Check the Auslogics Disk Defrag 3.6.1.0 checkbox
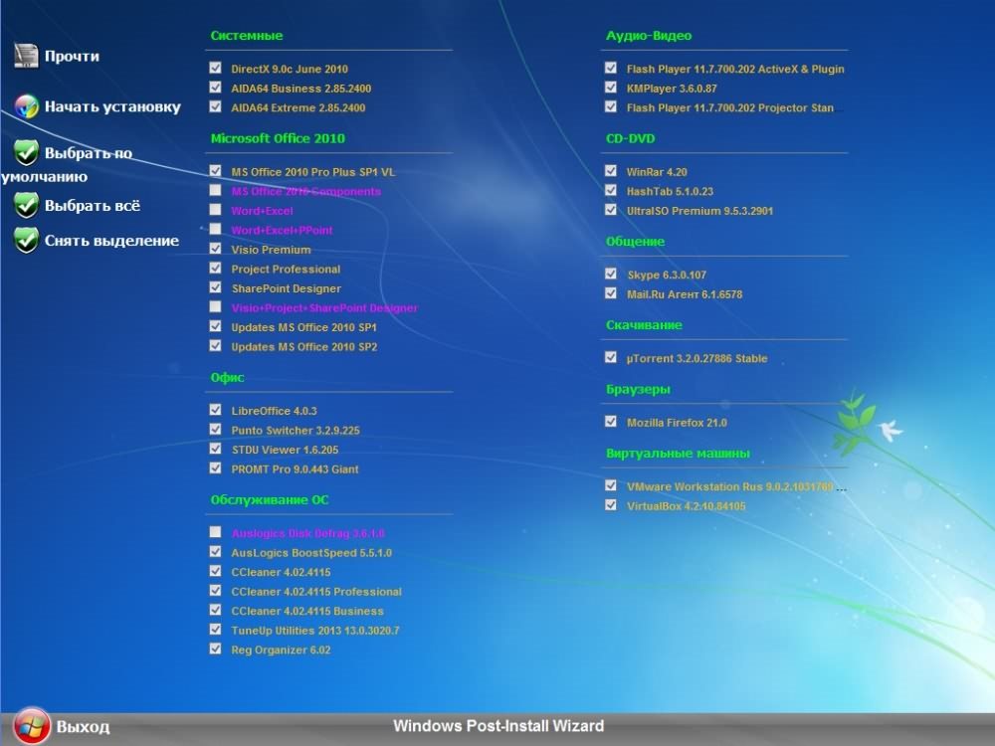 216,532
